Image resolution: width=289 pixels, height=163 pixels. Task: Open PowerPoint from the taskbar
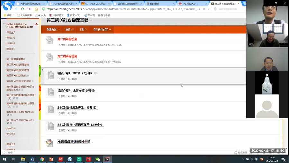(x=51, y=159)
